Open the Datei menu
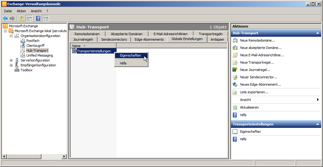 point(8,11)
